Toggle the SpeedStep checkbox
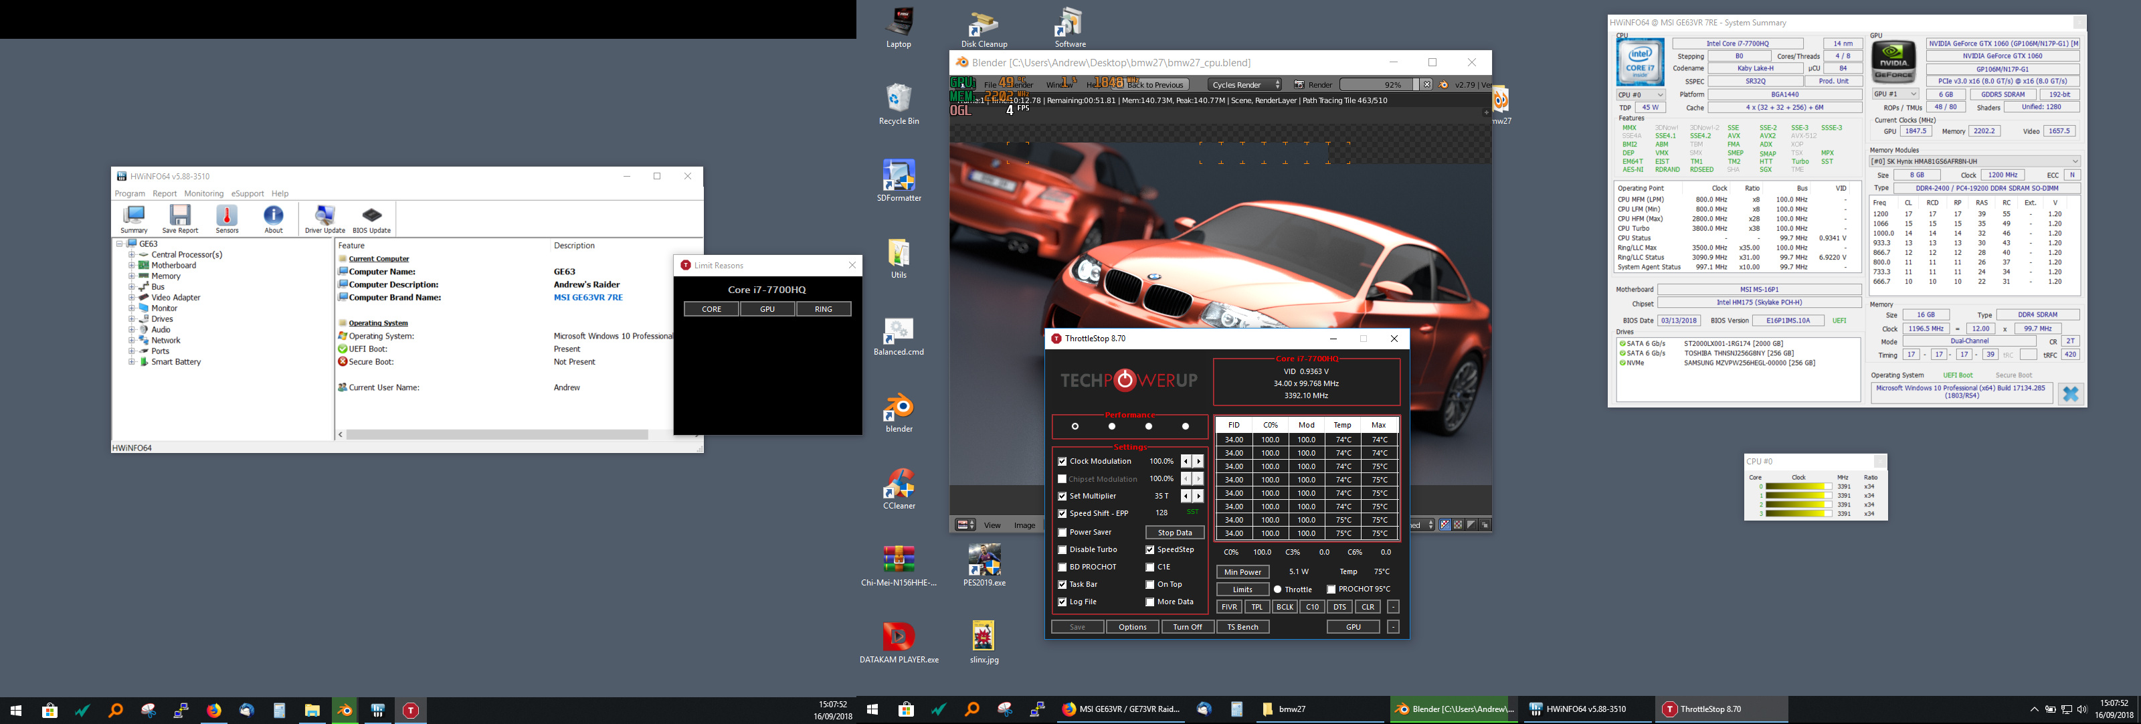Viewport: 2141px width, 724px height. 1150,550
